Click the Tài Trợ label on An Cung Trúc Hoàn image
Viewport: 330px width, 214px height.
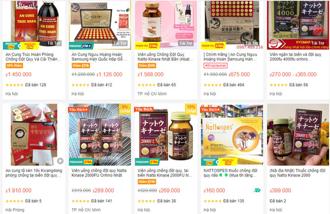54,43
